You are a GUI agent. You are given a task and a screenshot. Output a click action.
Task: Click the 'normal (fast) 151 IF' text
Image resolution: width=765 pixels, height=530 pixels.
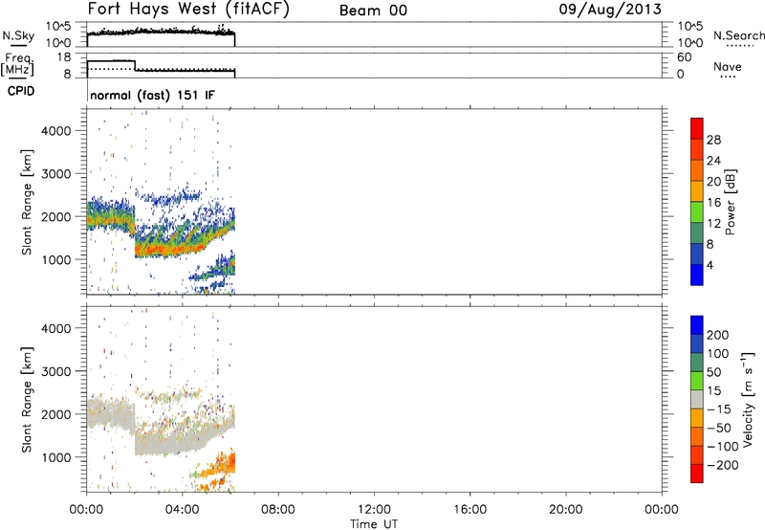pyautogui.click(x=152, y=95)
